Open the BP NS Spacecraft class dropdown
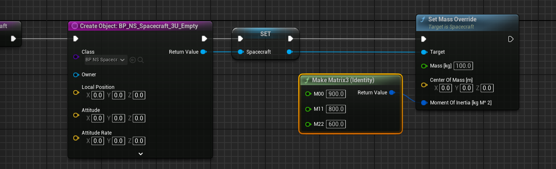This screenshot has height=169, width=556. [105, 60]
